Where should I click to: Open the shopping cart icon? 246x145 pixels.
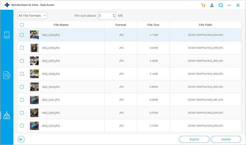coord(203,5)
